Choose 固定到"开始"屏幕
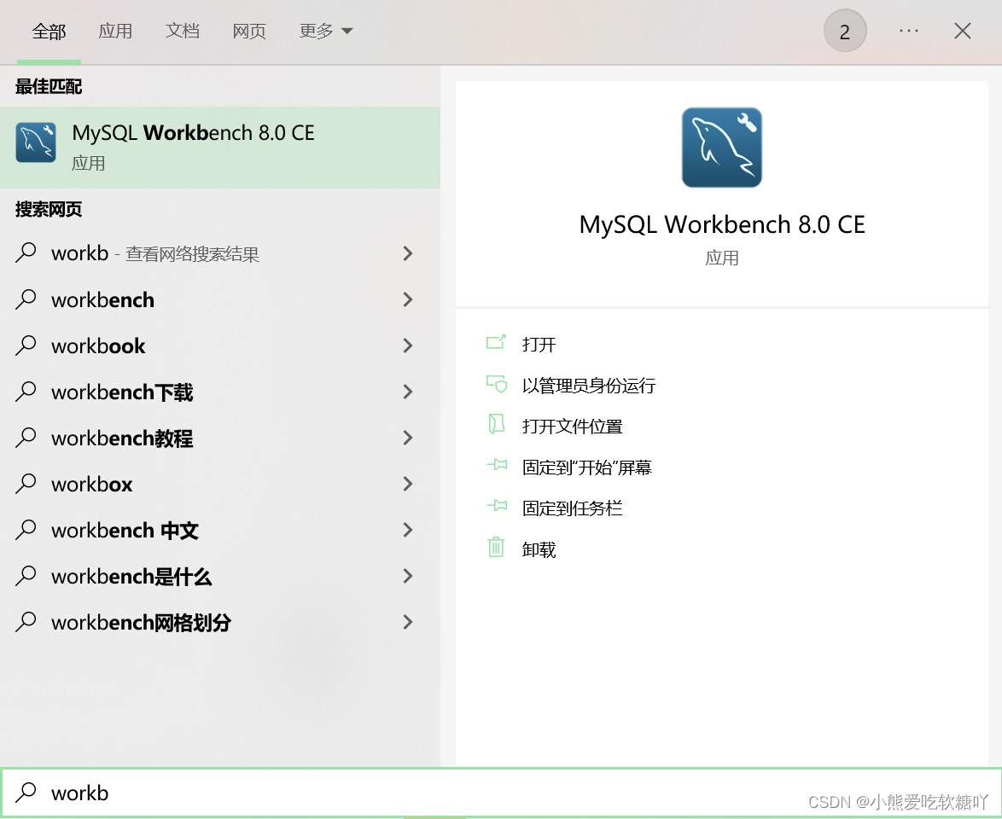 click(586, 467)
